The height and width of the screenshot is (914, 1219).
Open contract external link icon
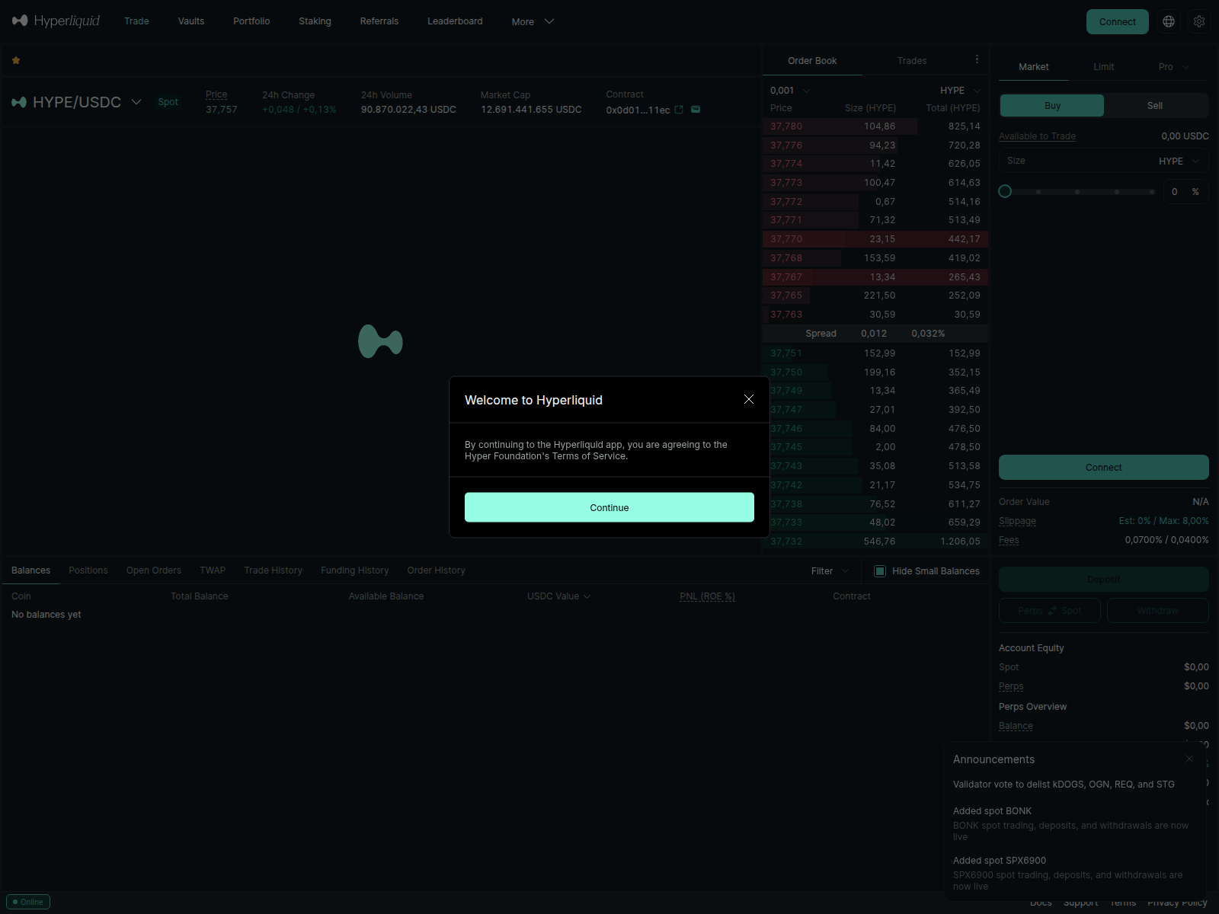point(679,110)
